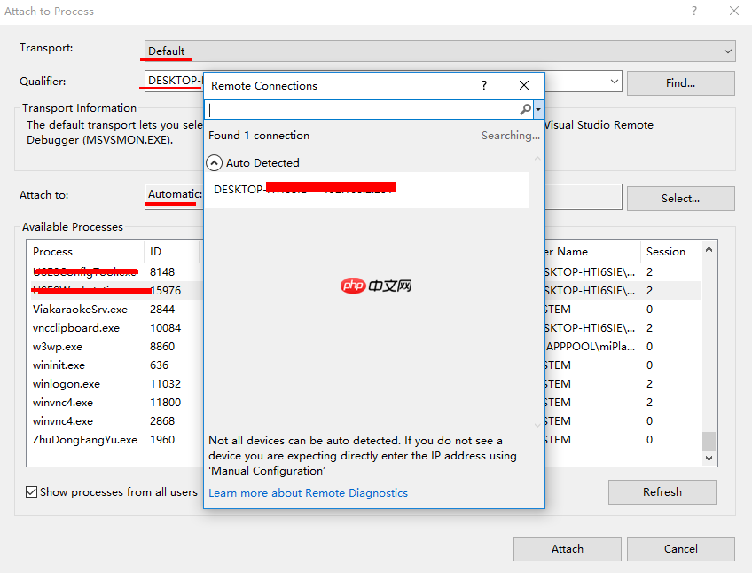Click the Find button
The image size is (752, 573).
[x=680, y=82]
